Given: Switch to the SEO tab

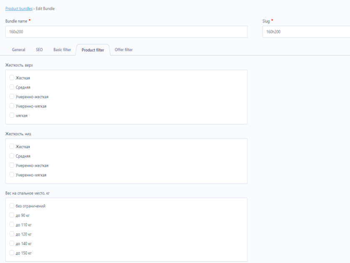Looking at the screenshot, I should pos(39,50).
